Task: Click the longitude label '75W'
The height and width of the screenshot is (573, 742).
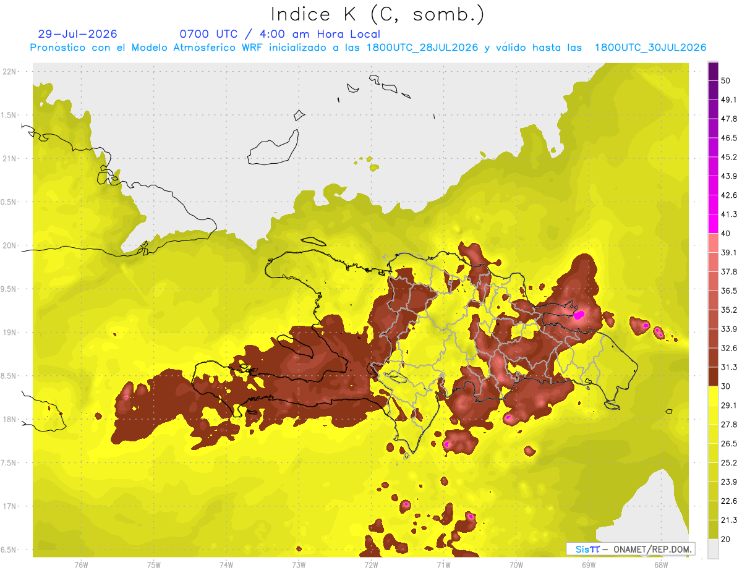Action: click(x=153, y=564)
